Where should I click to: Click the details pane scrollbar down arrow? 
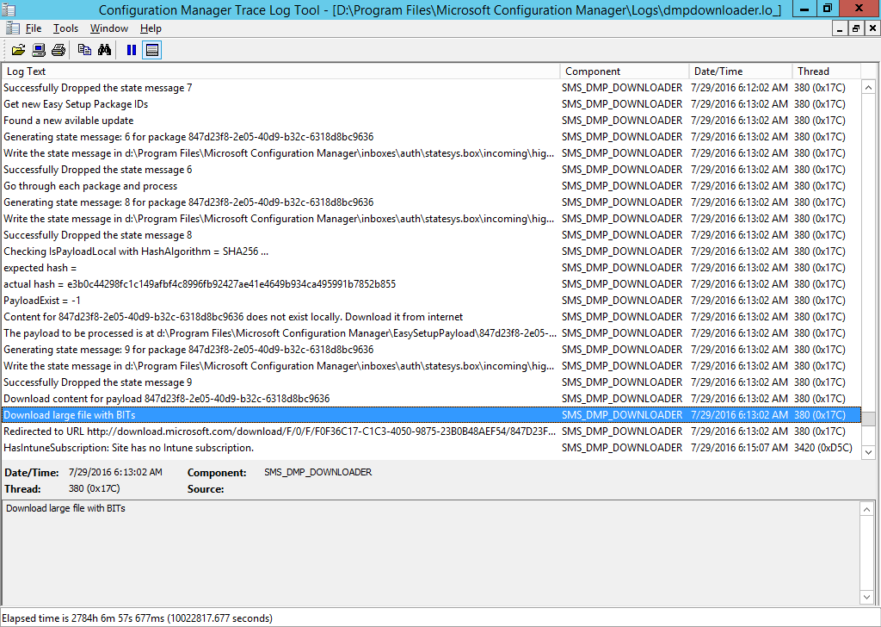pyautogui.click(x=866, y=597)
